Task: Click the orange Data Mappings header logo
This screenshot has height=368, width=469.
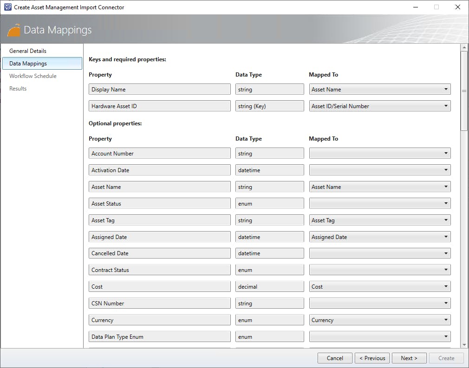Action: tap(14, 30)
